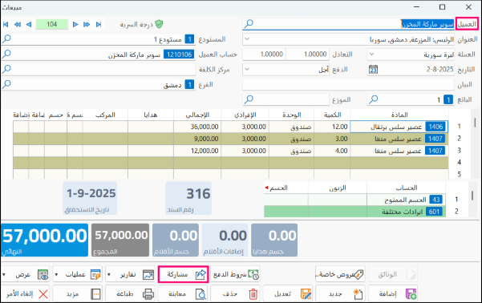The image size is (482, 303).
Task: Click the حسم هدايا gift discount tile
Action: coord(274,240)
